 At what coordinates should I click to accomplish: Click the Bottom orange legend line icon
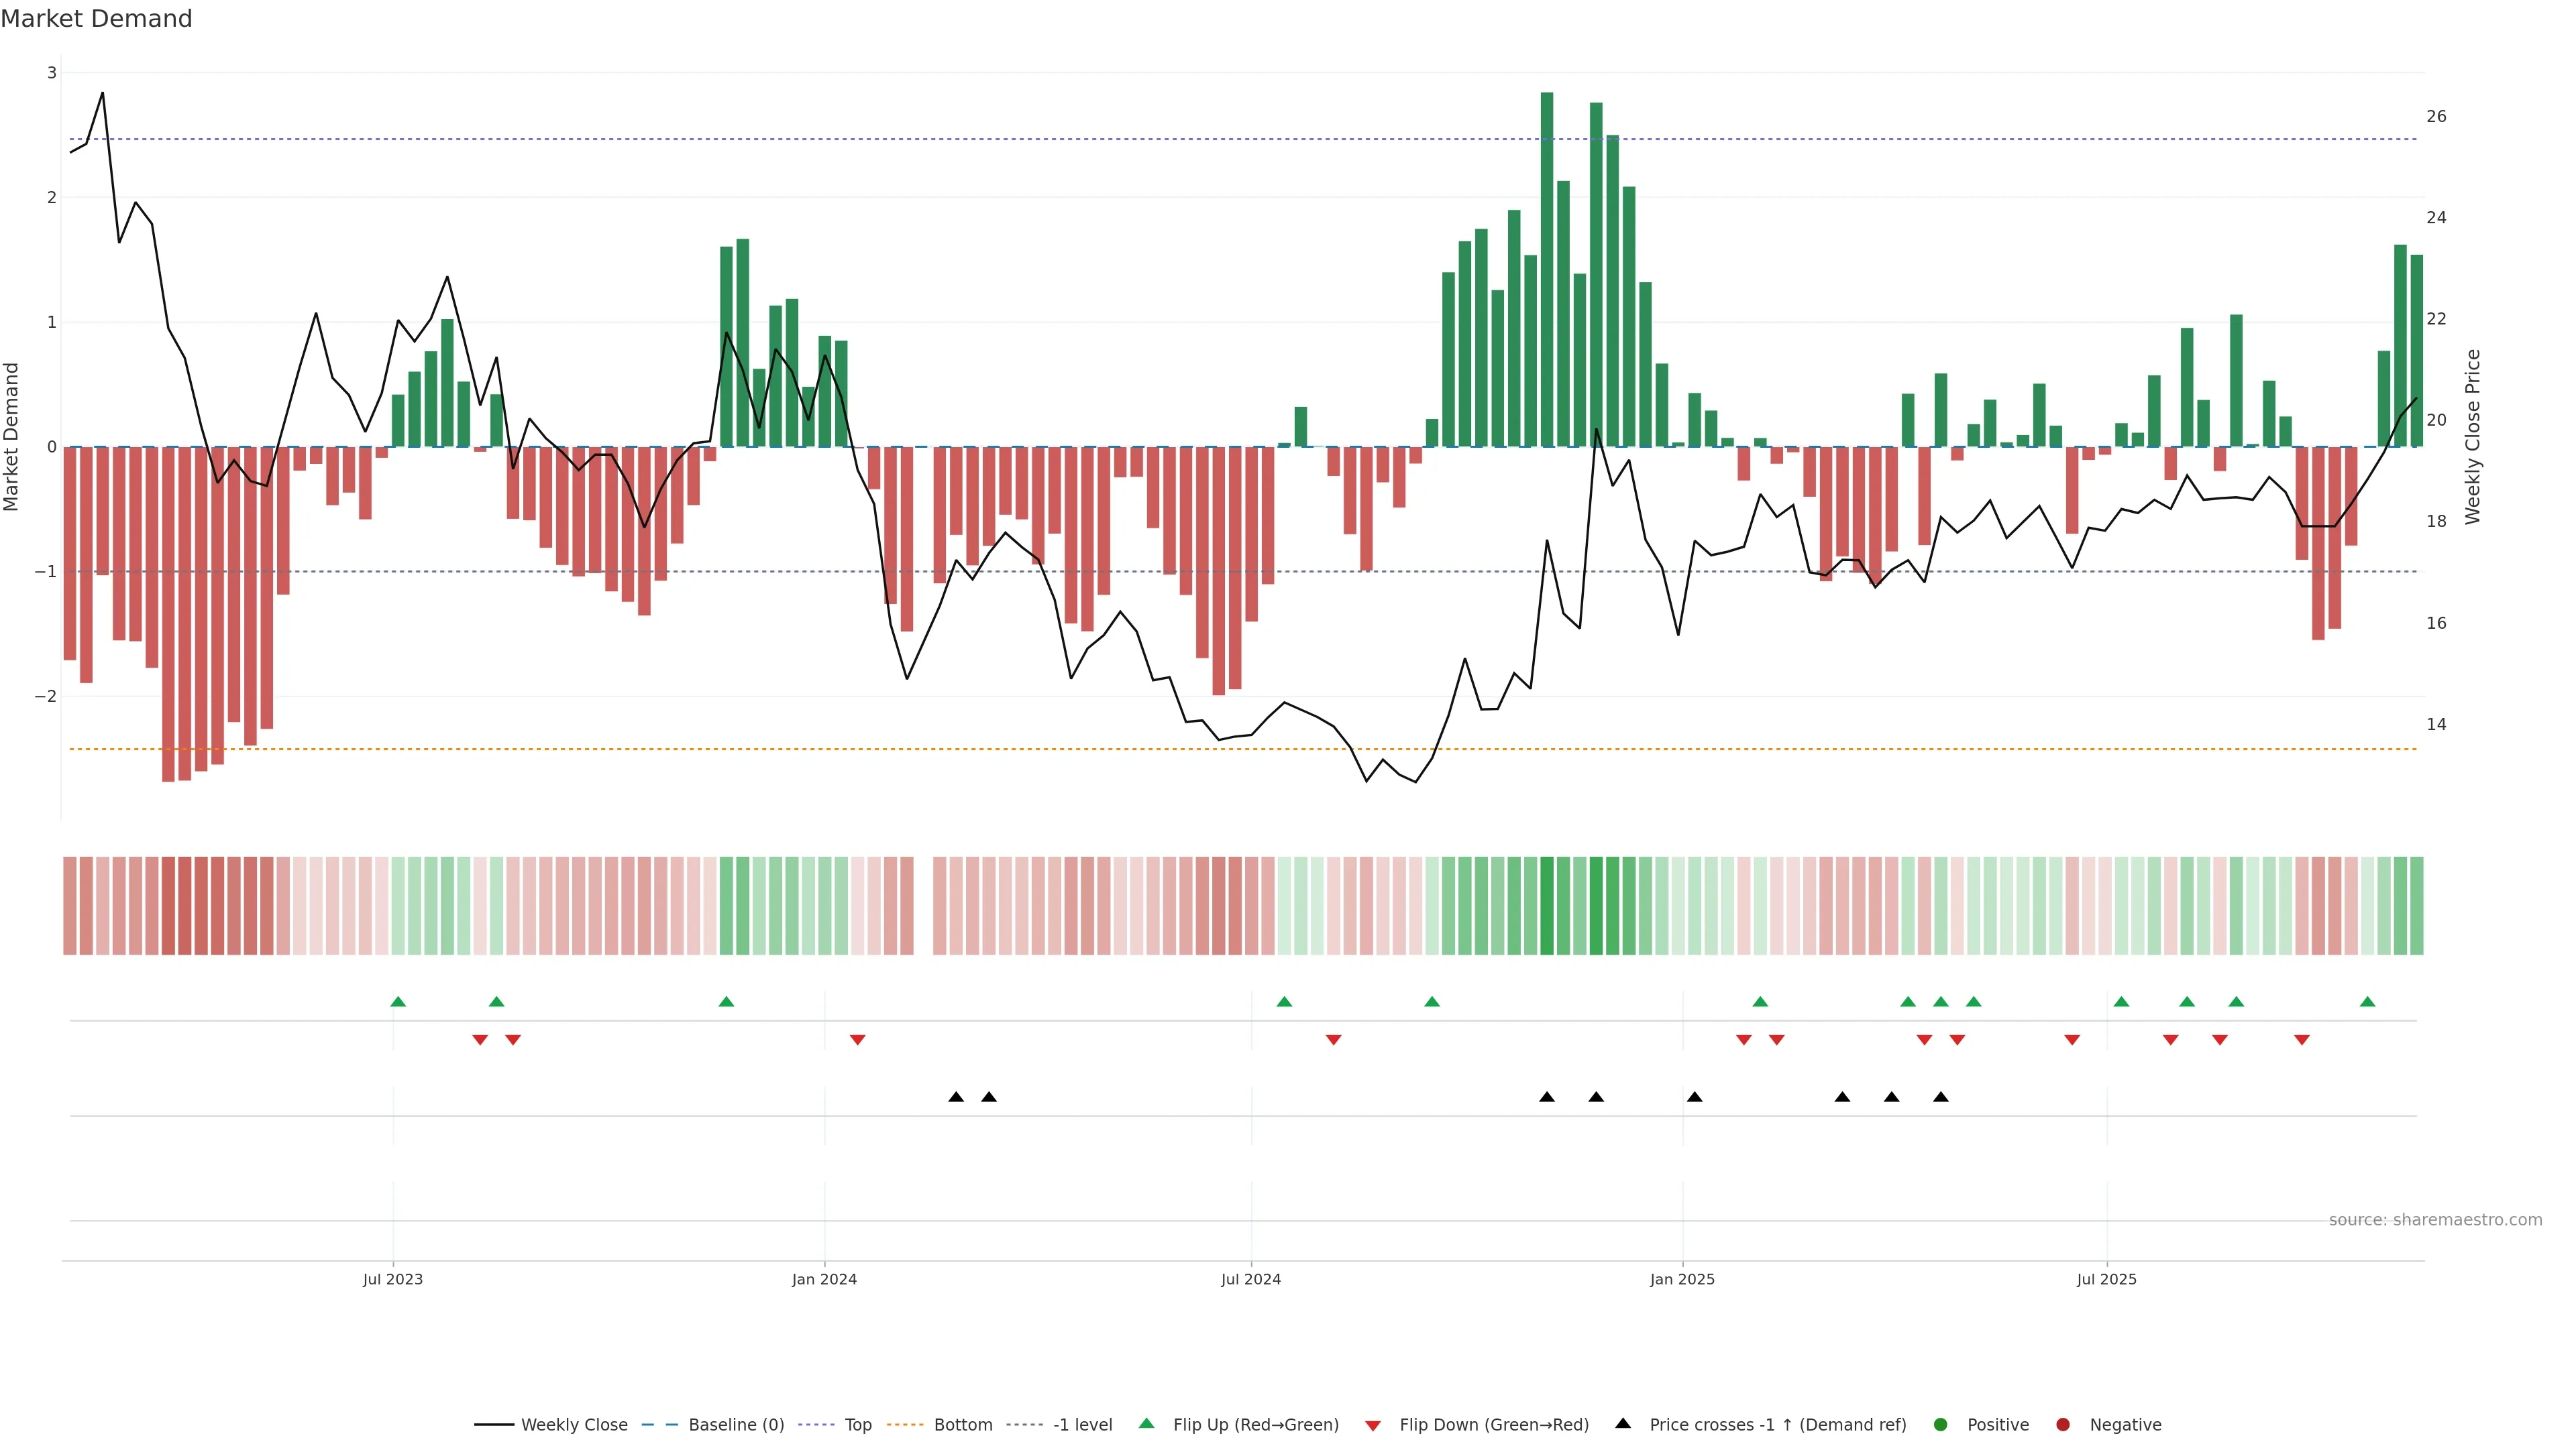point(905,1425)
